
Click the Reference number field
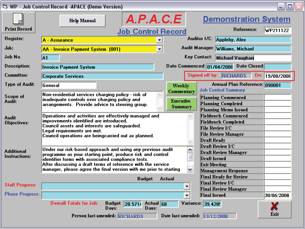coord(277,30)
